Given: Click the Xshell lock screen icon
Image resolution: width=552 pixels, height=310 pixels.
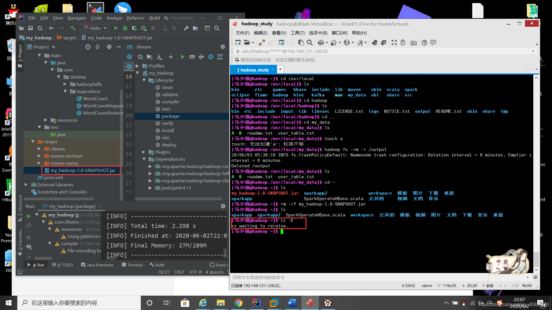Looking at the screenshot, I should click(x=403, y=42).
